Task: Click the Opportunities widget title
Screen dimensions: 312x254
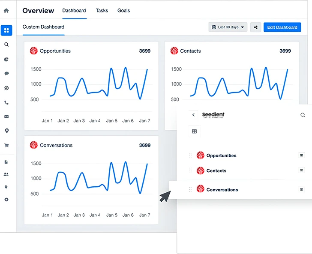Action: point(55,51)
